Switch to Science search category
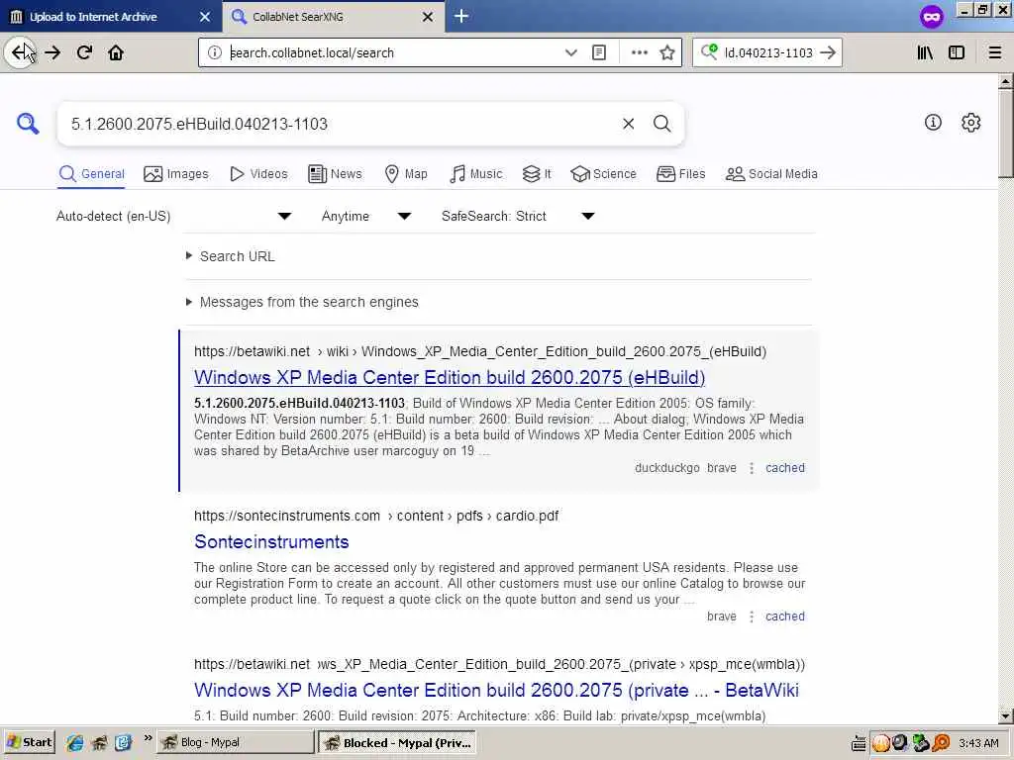Image resolution: width=1014 pixels, height=760 pixels. point(603,174)
